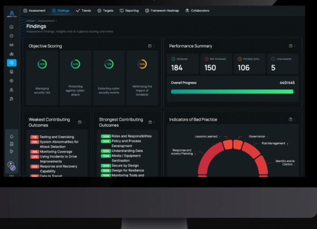
Task: Click the bar chart icon in the sidebar
Action: (x=12, y=53)
